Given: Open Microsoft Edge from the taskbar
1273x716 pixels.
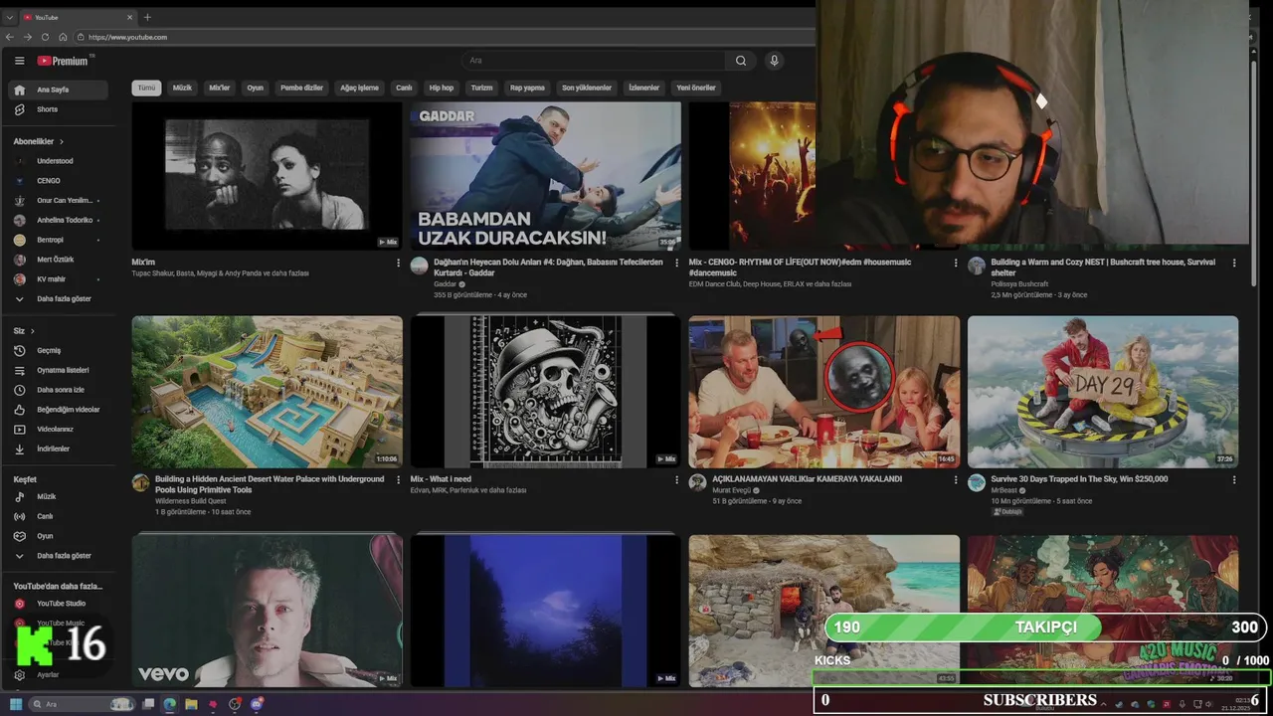Looking at the screenshot, I should [170, 704].
